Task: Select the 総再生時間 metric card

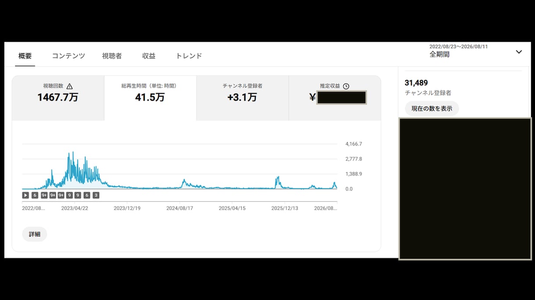Action: (150, 98)
